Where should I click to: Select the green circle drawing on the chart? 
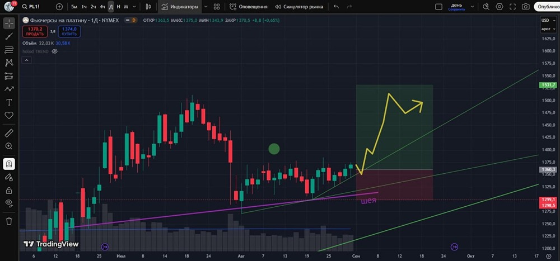tap(274, 149)
